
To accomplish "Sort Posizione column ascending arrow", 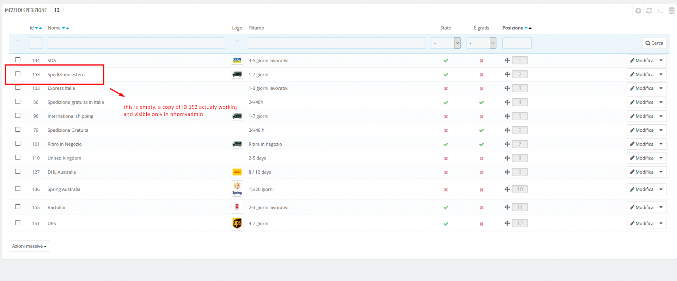I will coord(530,28).
